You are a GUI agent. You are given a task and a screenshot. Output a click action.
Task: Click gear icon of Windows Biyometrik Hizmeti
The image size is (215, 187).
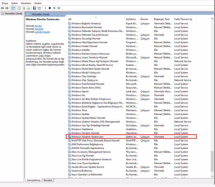[x=69, y=27]
